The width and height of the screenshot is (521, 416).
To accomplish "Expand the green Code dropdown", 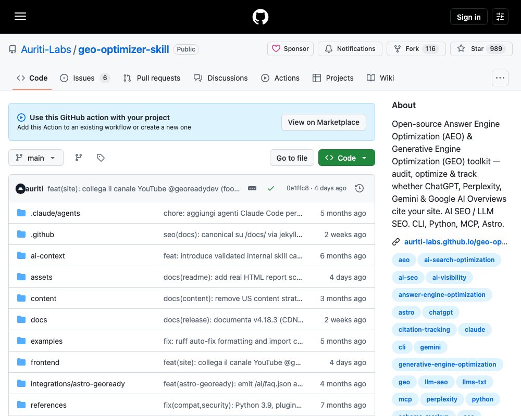I will (346, 158).
